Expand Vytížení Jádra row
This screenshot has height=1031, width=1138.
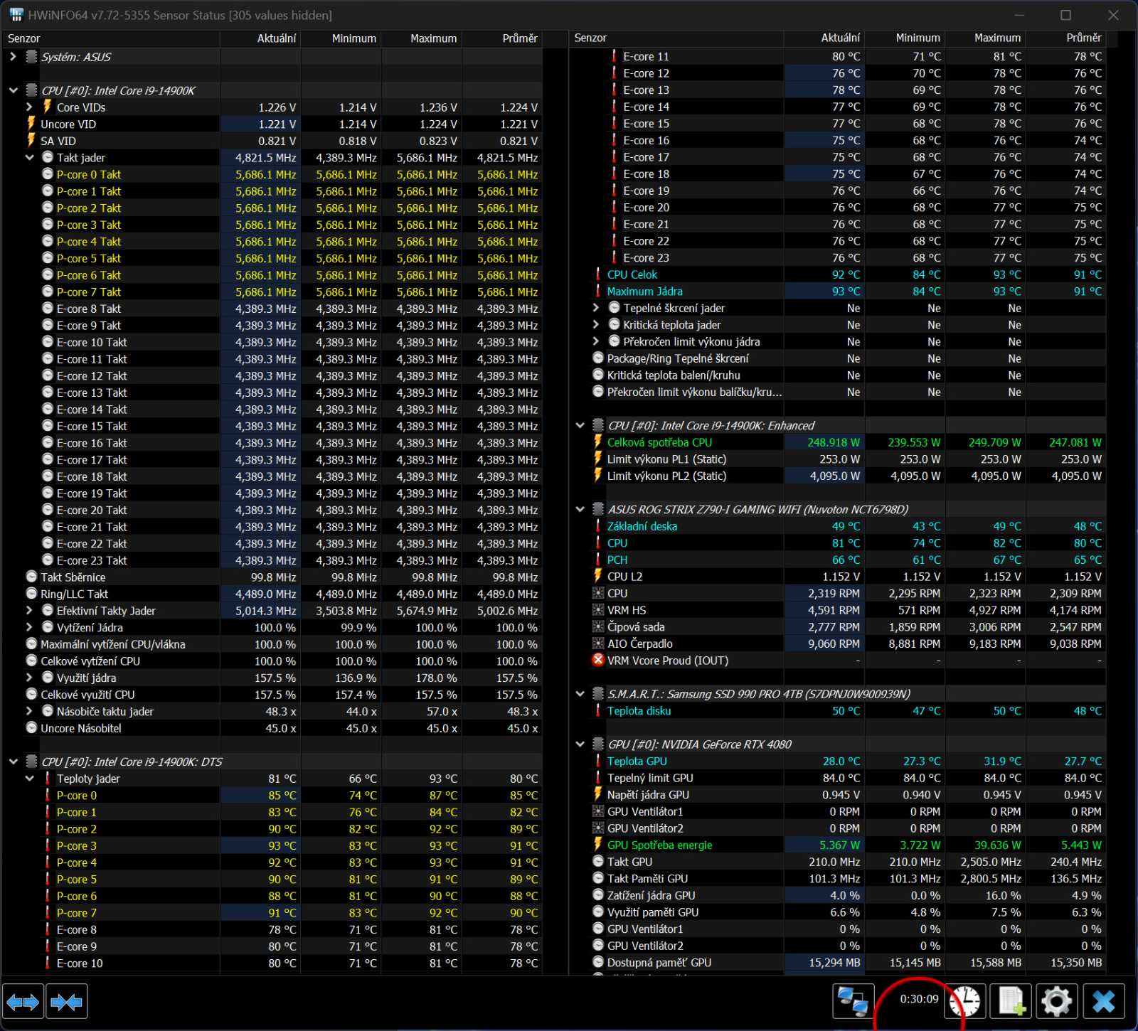[x=29, y=628]
